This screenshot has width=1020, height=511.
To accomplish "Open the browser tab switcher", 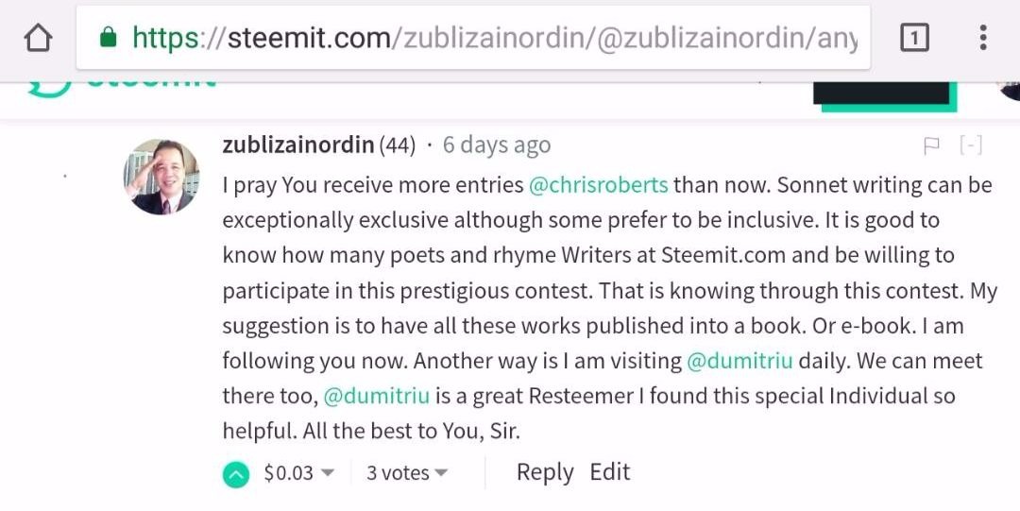I will 914,38.
